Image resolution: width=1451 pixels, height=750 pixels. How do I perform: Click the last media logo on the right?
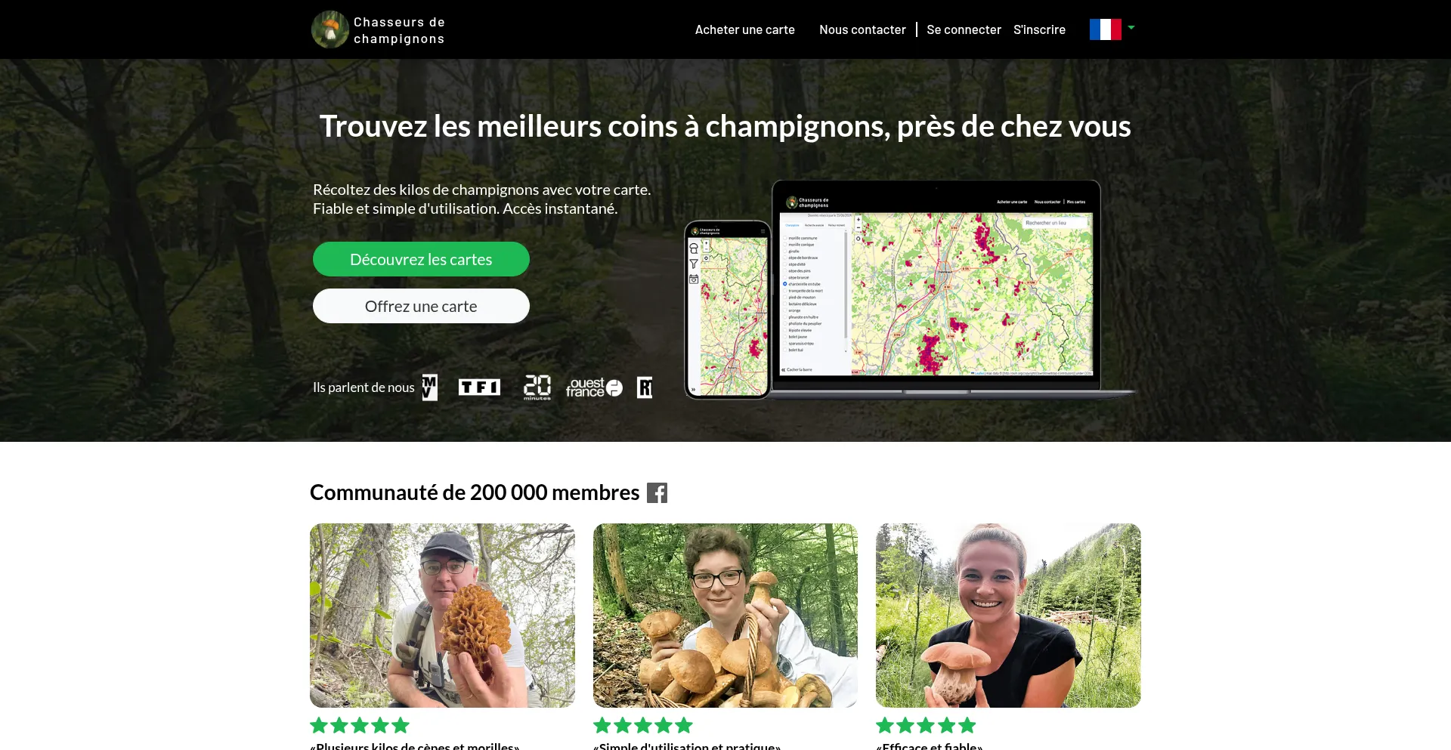pyautogui.click(x=645, y=387)
